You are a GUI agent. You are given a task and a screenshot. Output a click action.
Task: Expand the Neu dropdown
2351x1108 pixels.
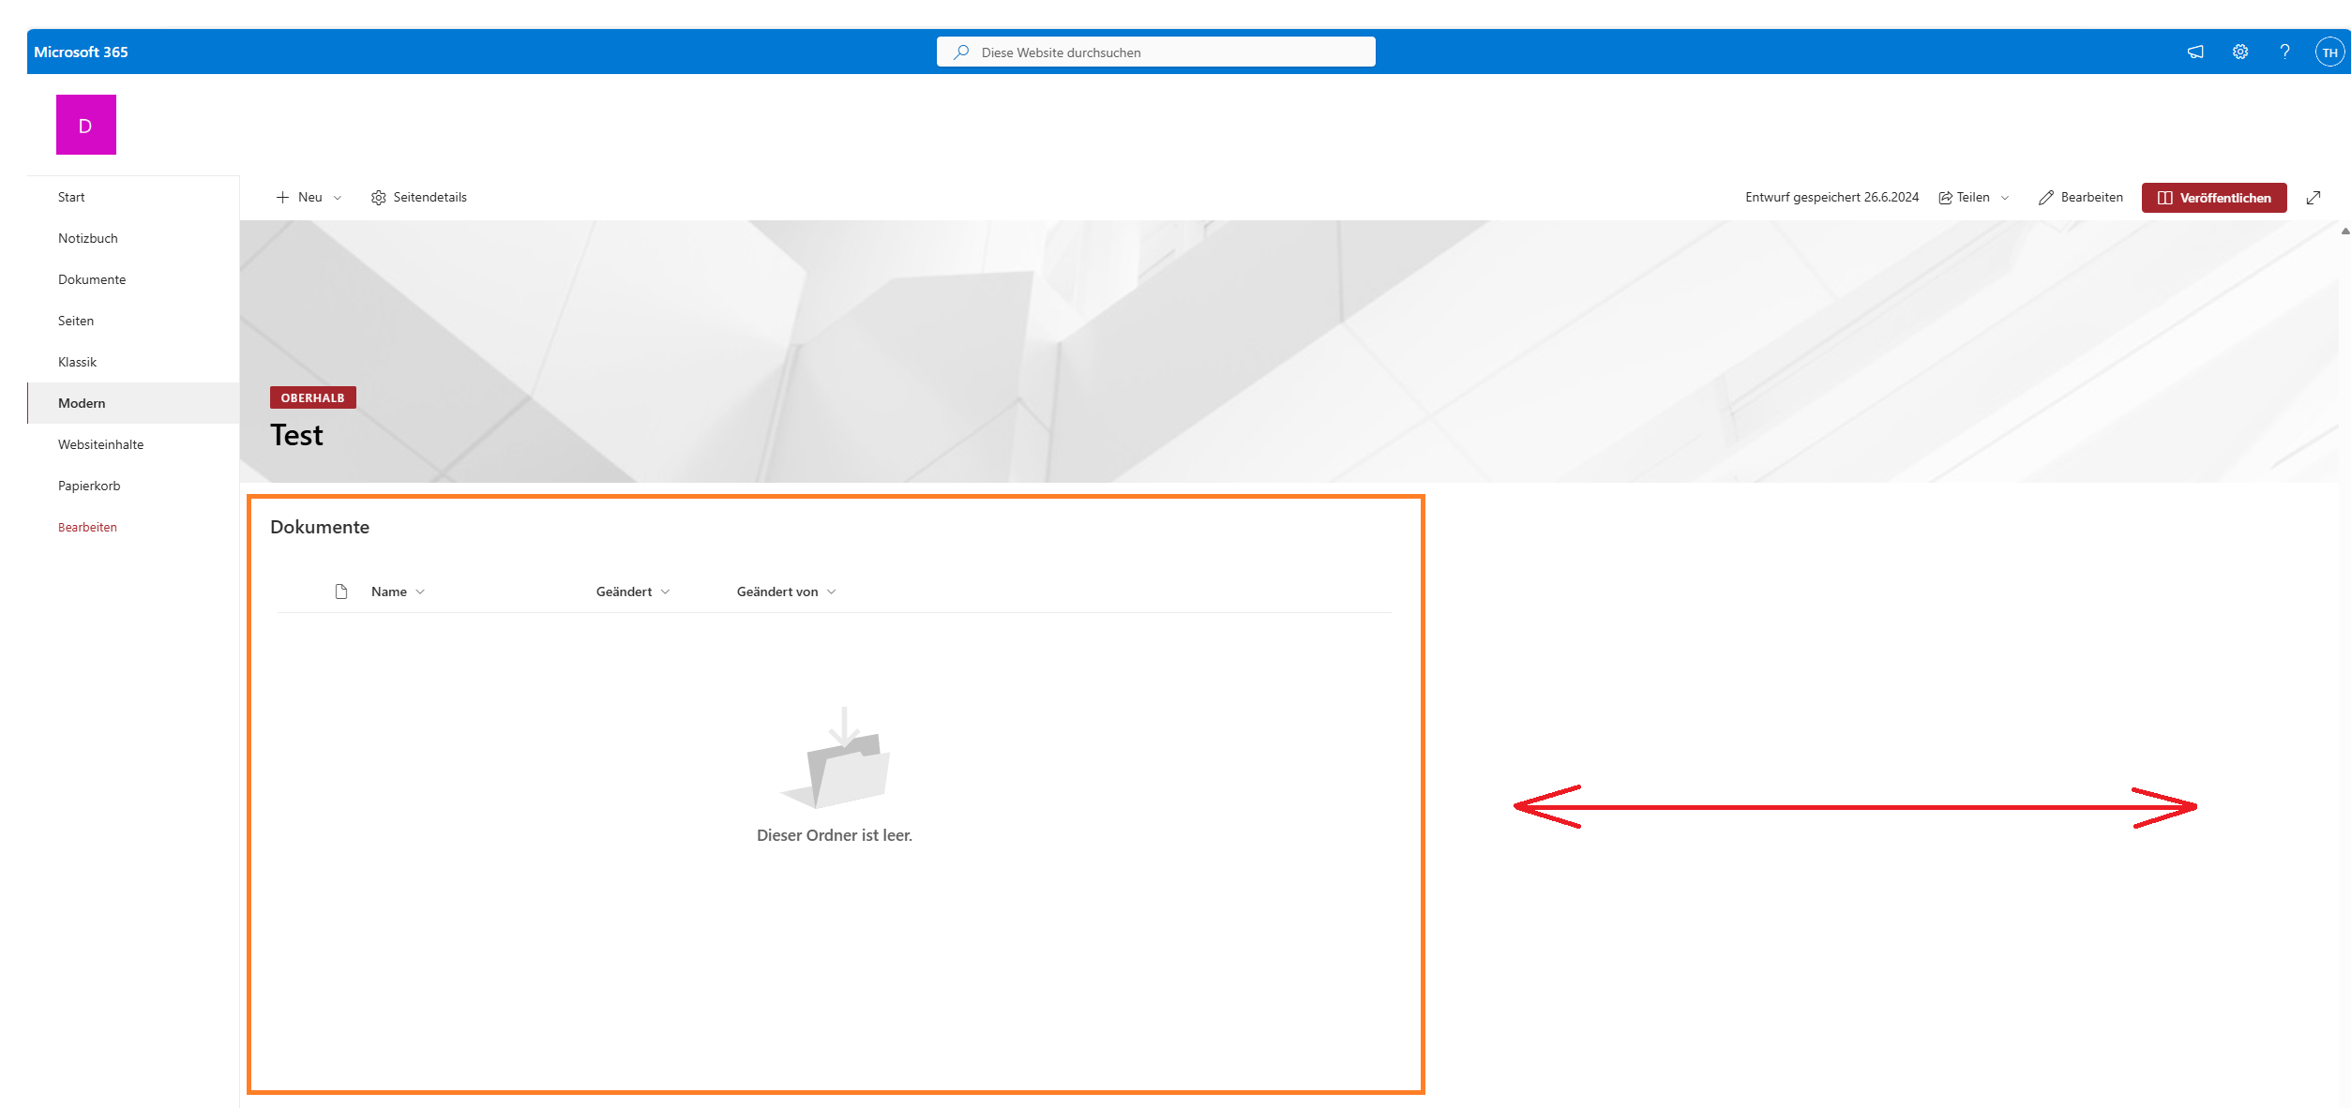click(x=309, y=198)
